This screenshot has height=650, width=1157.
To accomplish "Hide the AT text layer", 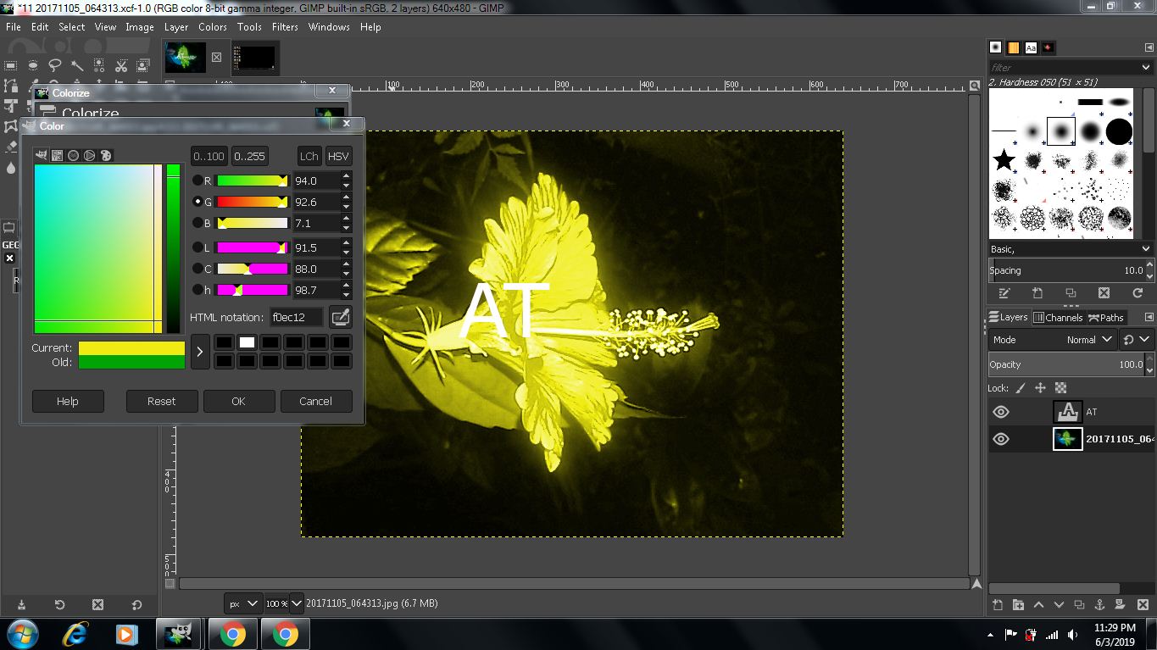I will click(x=1001, y=411).
